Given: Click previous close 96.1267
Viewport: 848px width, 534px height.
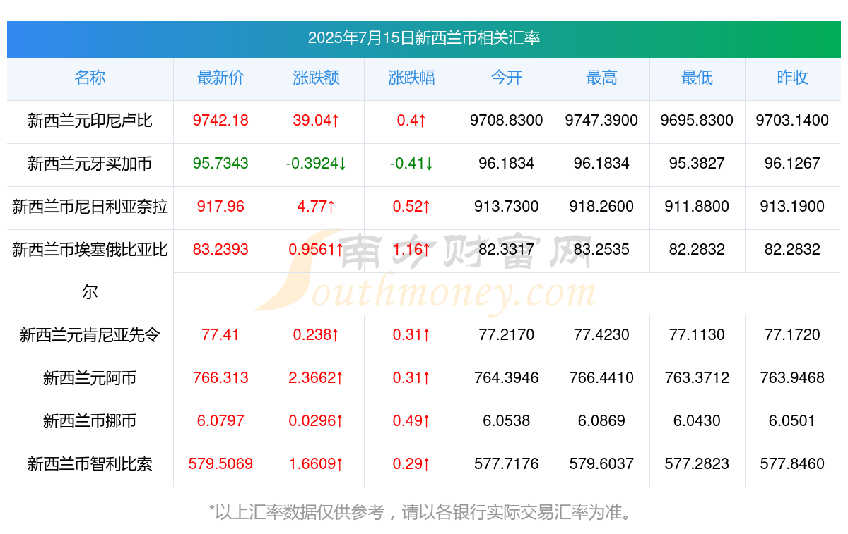Looking at the screenshot, I should click(792, 164).
